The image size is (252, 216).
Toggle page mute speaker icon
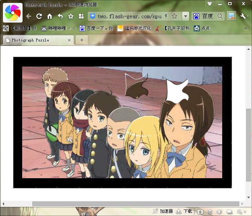[219, 212]
